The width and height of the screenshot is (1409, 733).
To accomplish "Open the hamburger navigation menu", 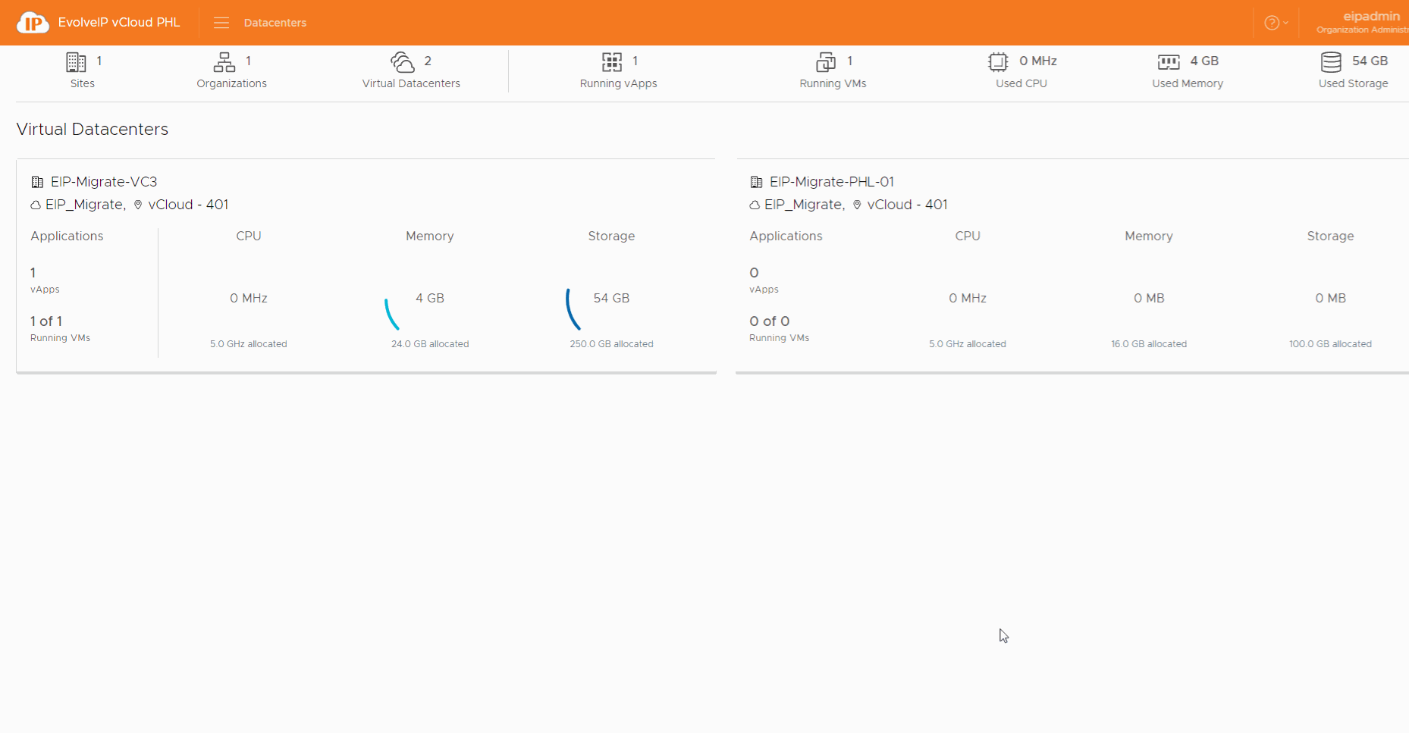I will click(221, 23).
